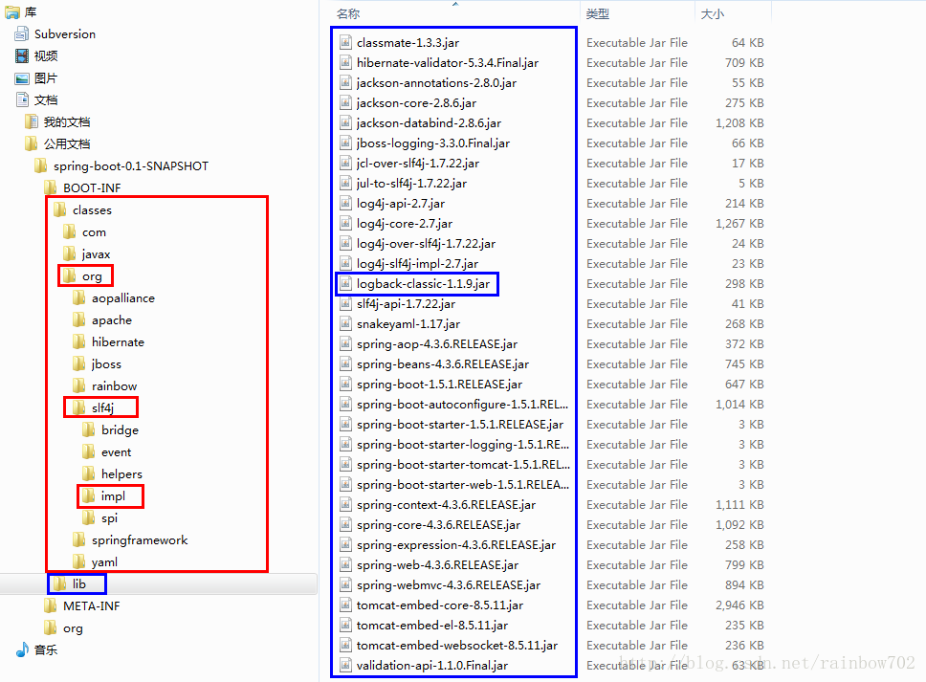This screenshot has height=682, width=926.
Task: Select spring-webmvc-4.3.6.RELEASE.jar file
Action: [x=449, y=584]
